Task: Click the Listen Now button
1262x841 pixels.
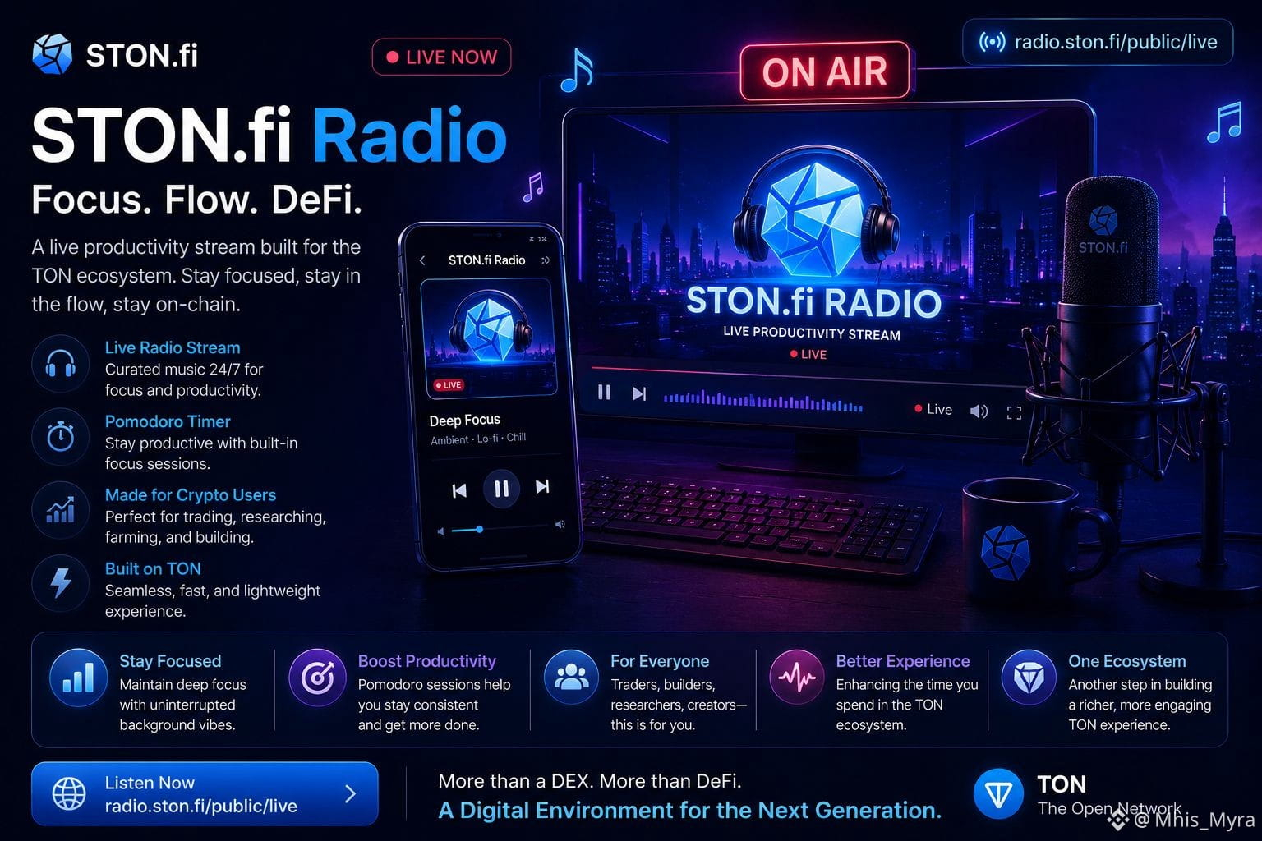Action: 205,793
